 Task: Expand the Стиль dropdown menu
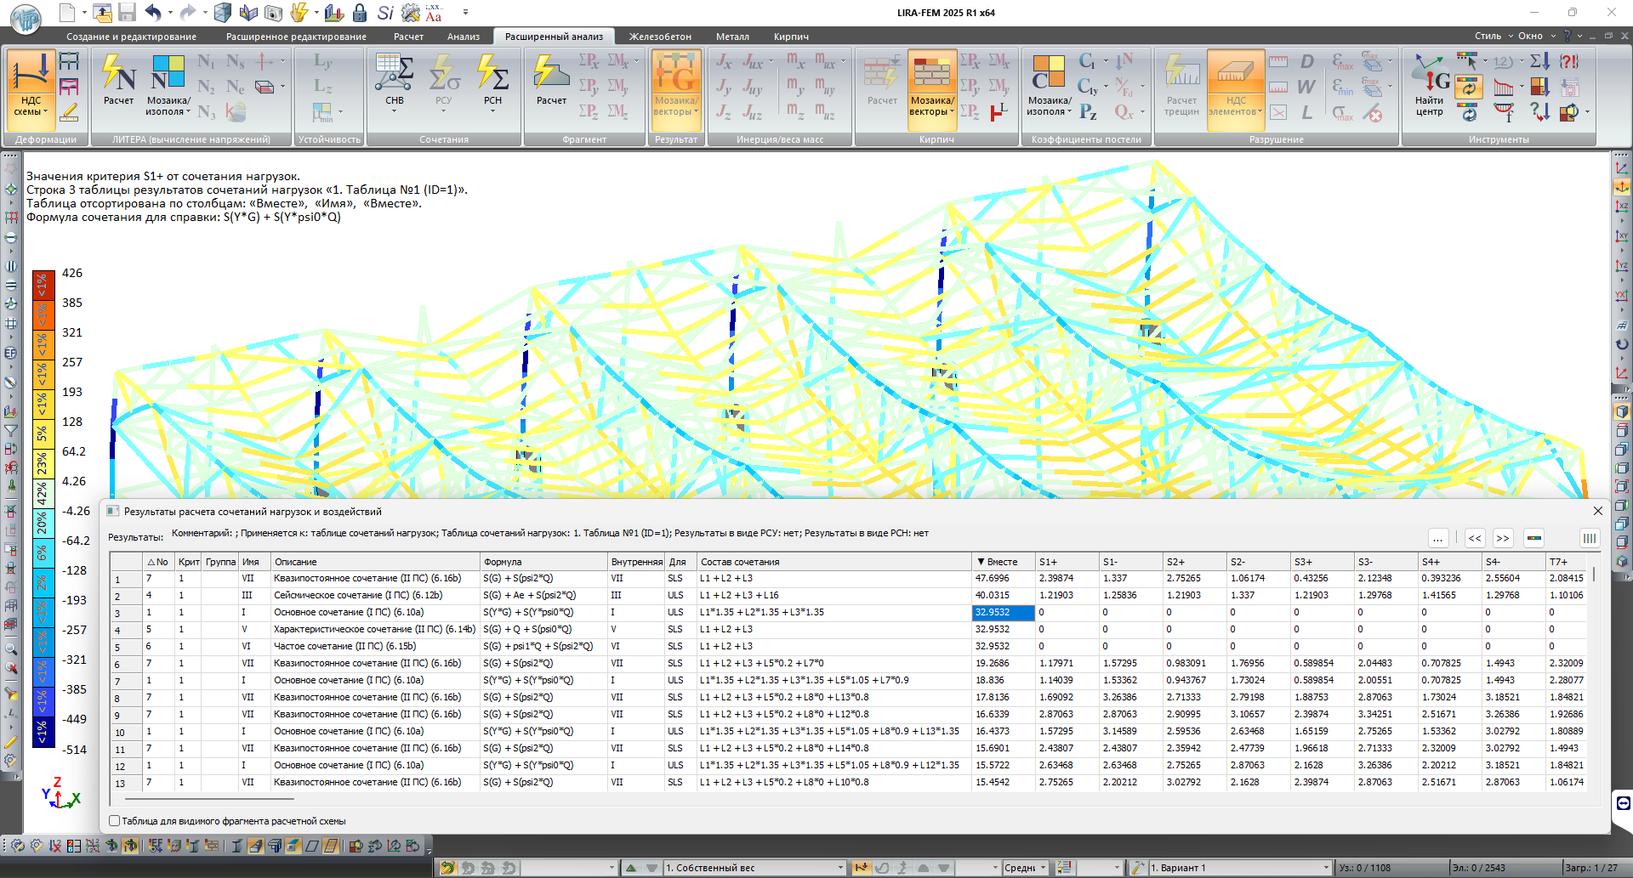point(1493,36)
